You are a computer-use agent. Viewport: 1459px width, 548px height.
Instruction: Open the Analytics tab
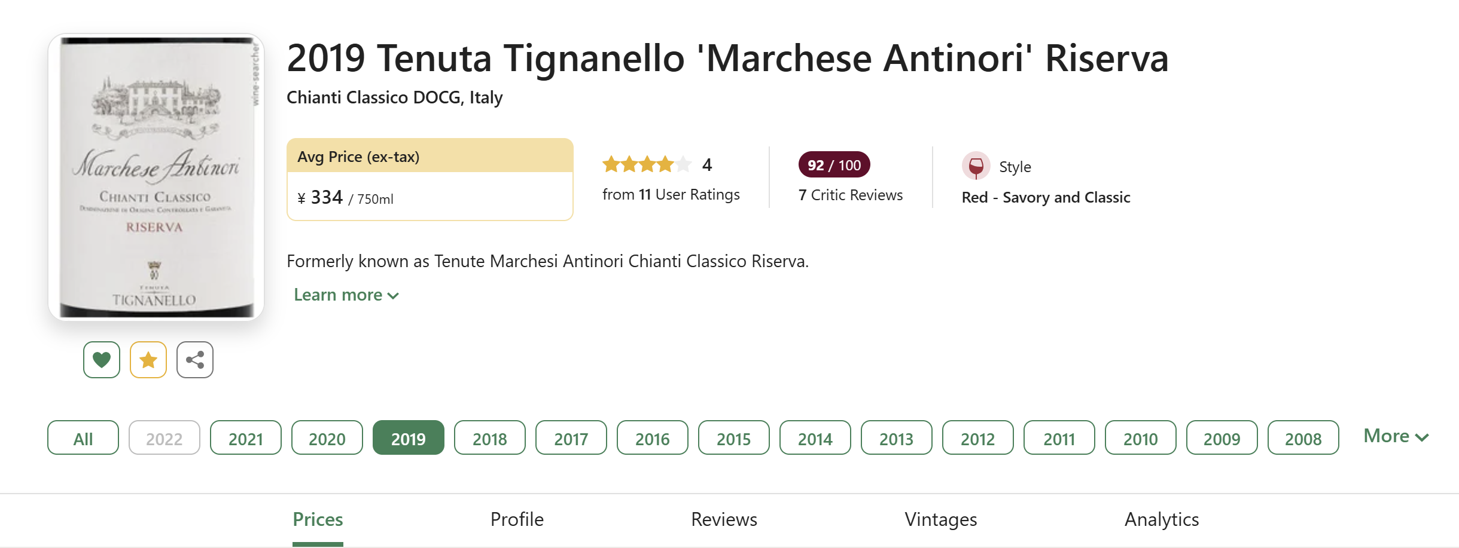[1162, 519]
